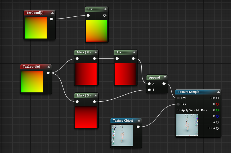Click the Mask ( R ) output pin
Viewport: 231px width, 153px height.
(95, 58)
